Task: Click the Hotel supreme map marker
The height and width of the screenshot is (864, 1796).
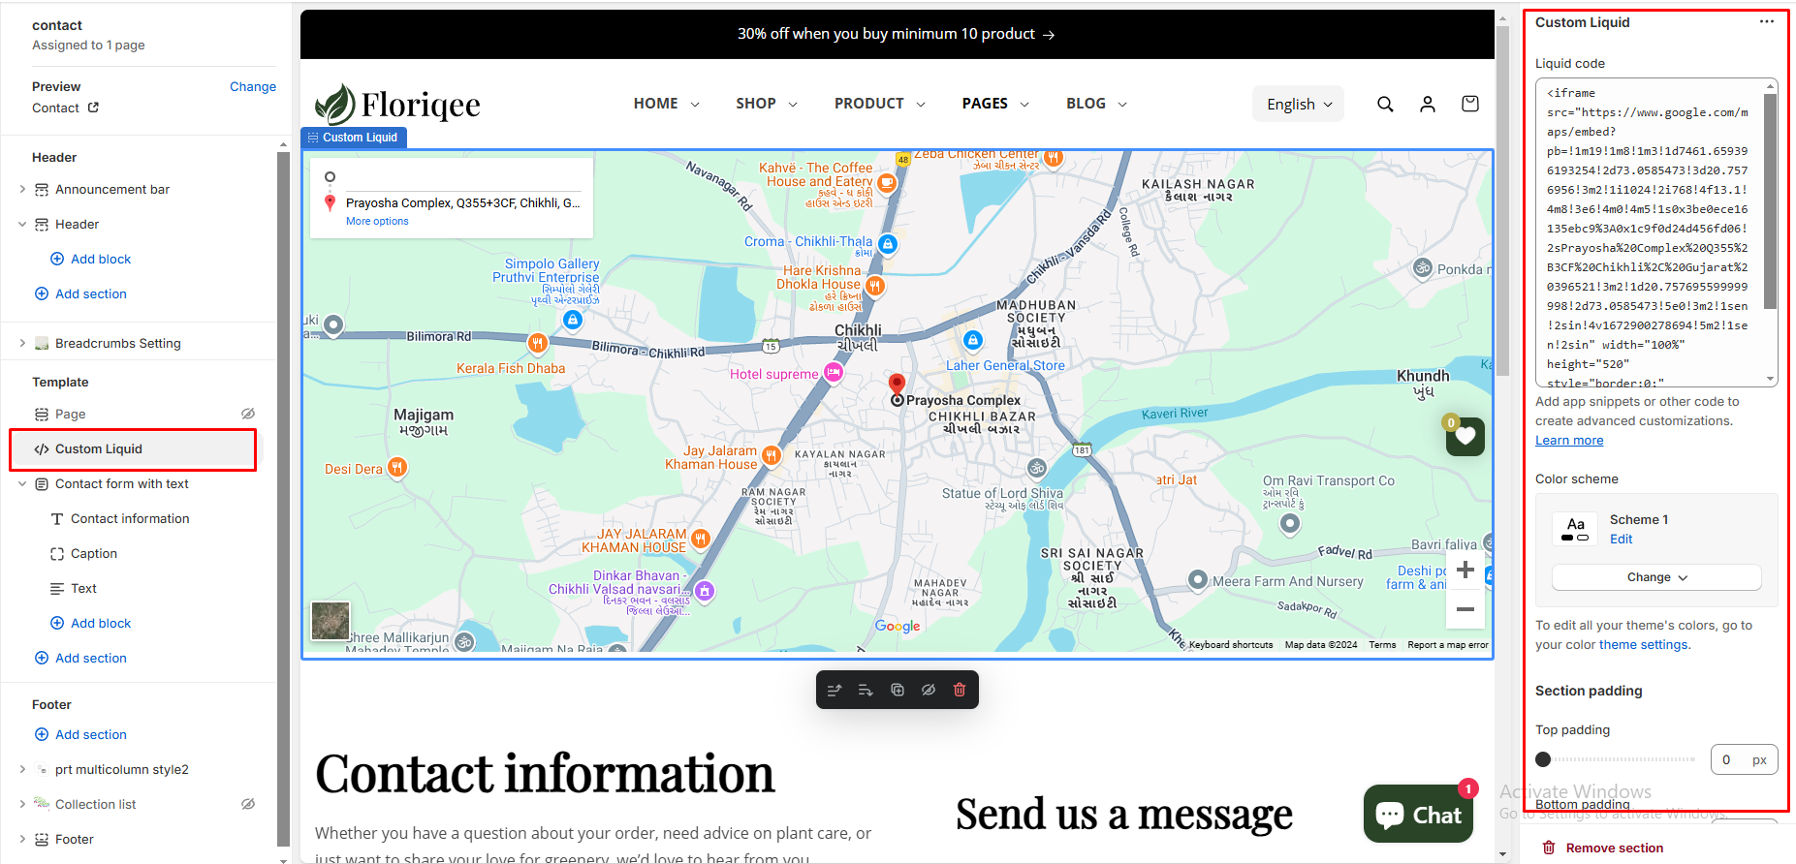Action: [x=834, y=373]
